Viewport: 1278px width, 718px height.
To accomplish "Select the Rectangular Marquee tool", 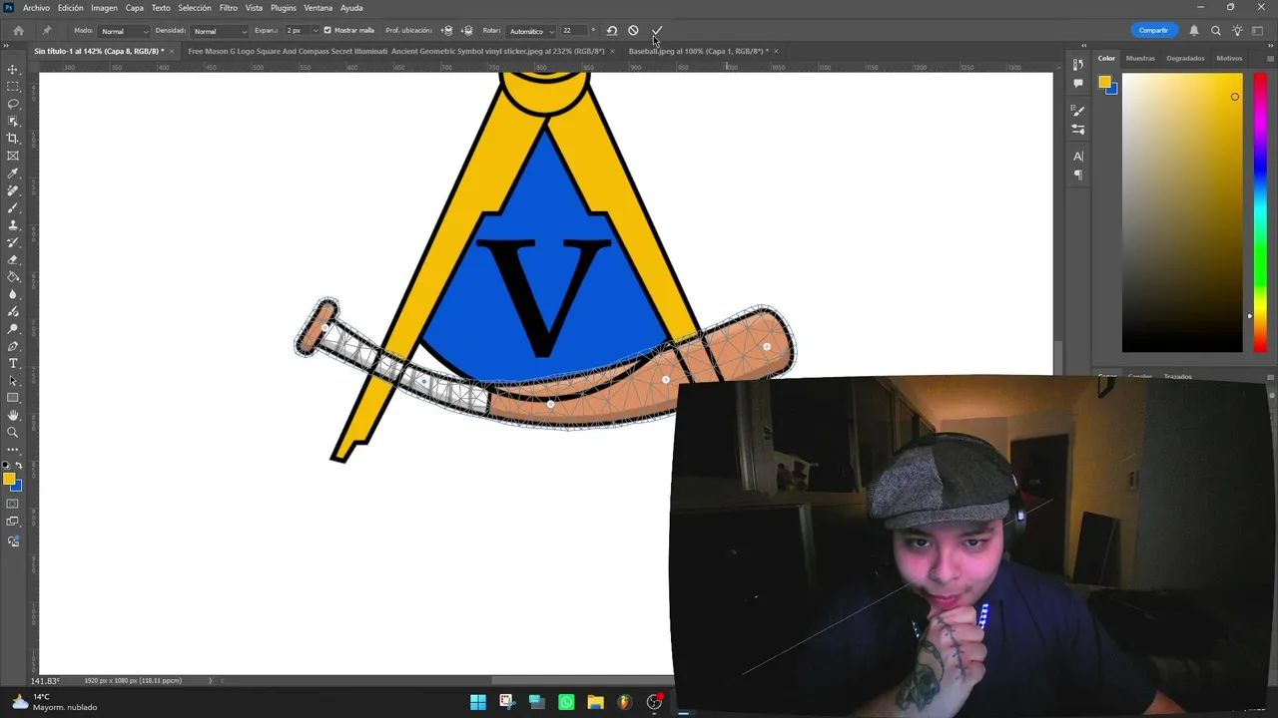I will pyautogui.click(x=13, y=87).
